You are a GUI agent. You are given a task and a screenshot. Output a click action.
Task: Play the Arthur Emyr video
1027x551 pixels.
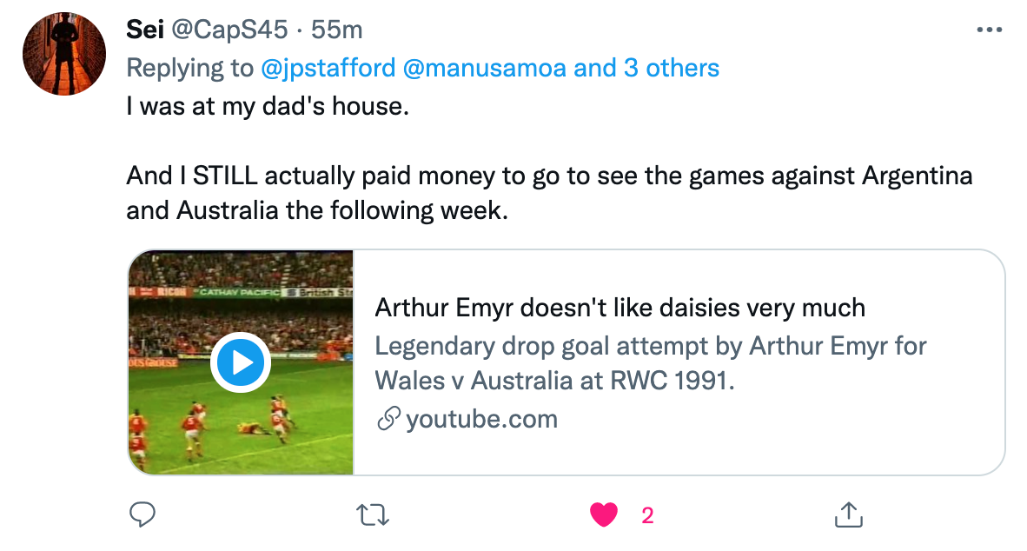coord(242,362)
